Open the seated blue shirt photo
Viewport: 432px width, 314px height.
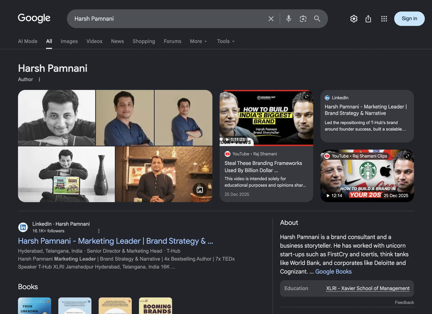pos(125,118)
